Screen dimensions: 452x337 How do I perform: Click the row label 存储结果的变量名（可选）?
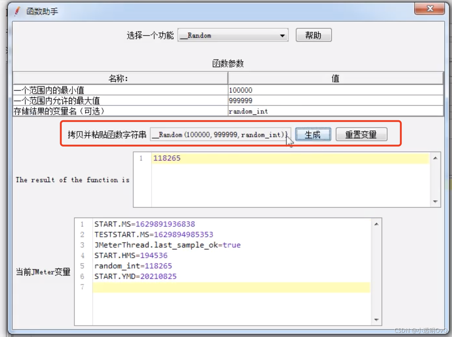59,111
